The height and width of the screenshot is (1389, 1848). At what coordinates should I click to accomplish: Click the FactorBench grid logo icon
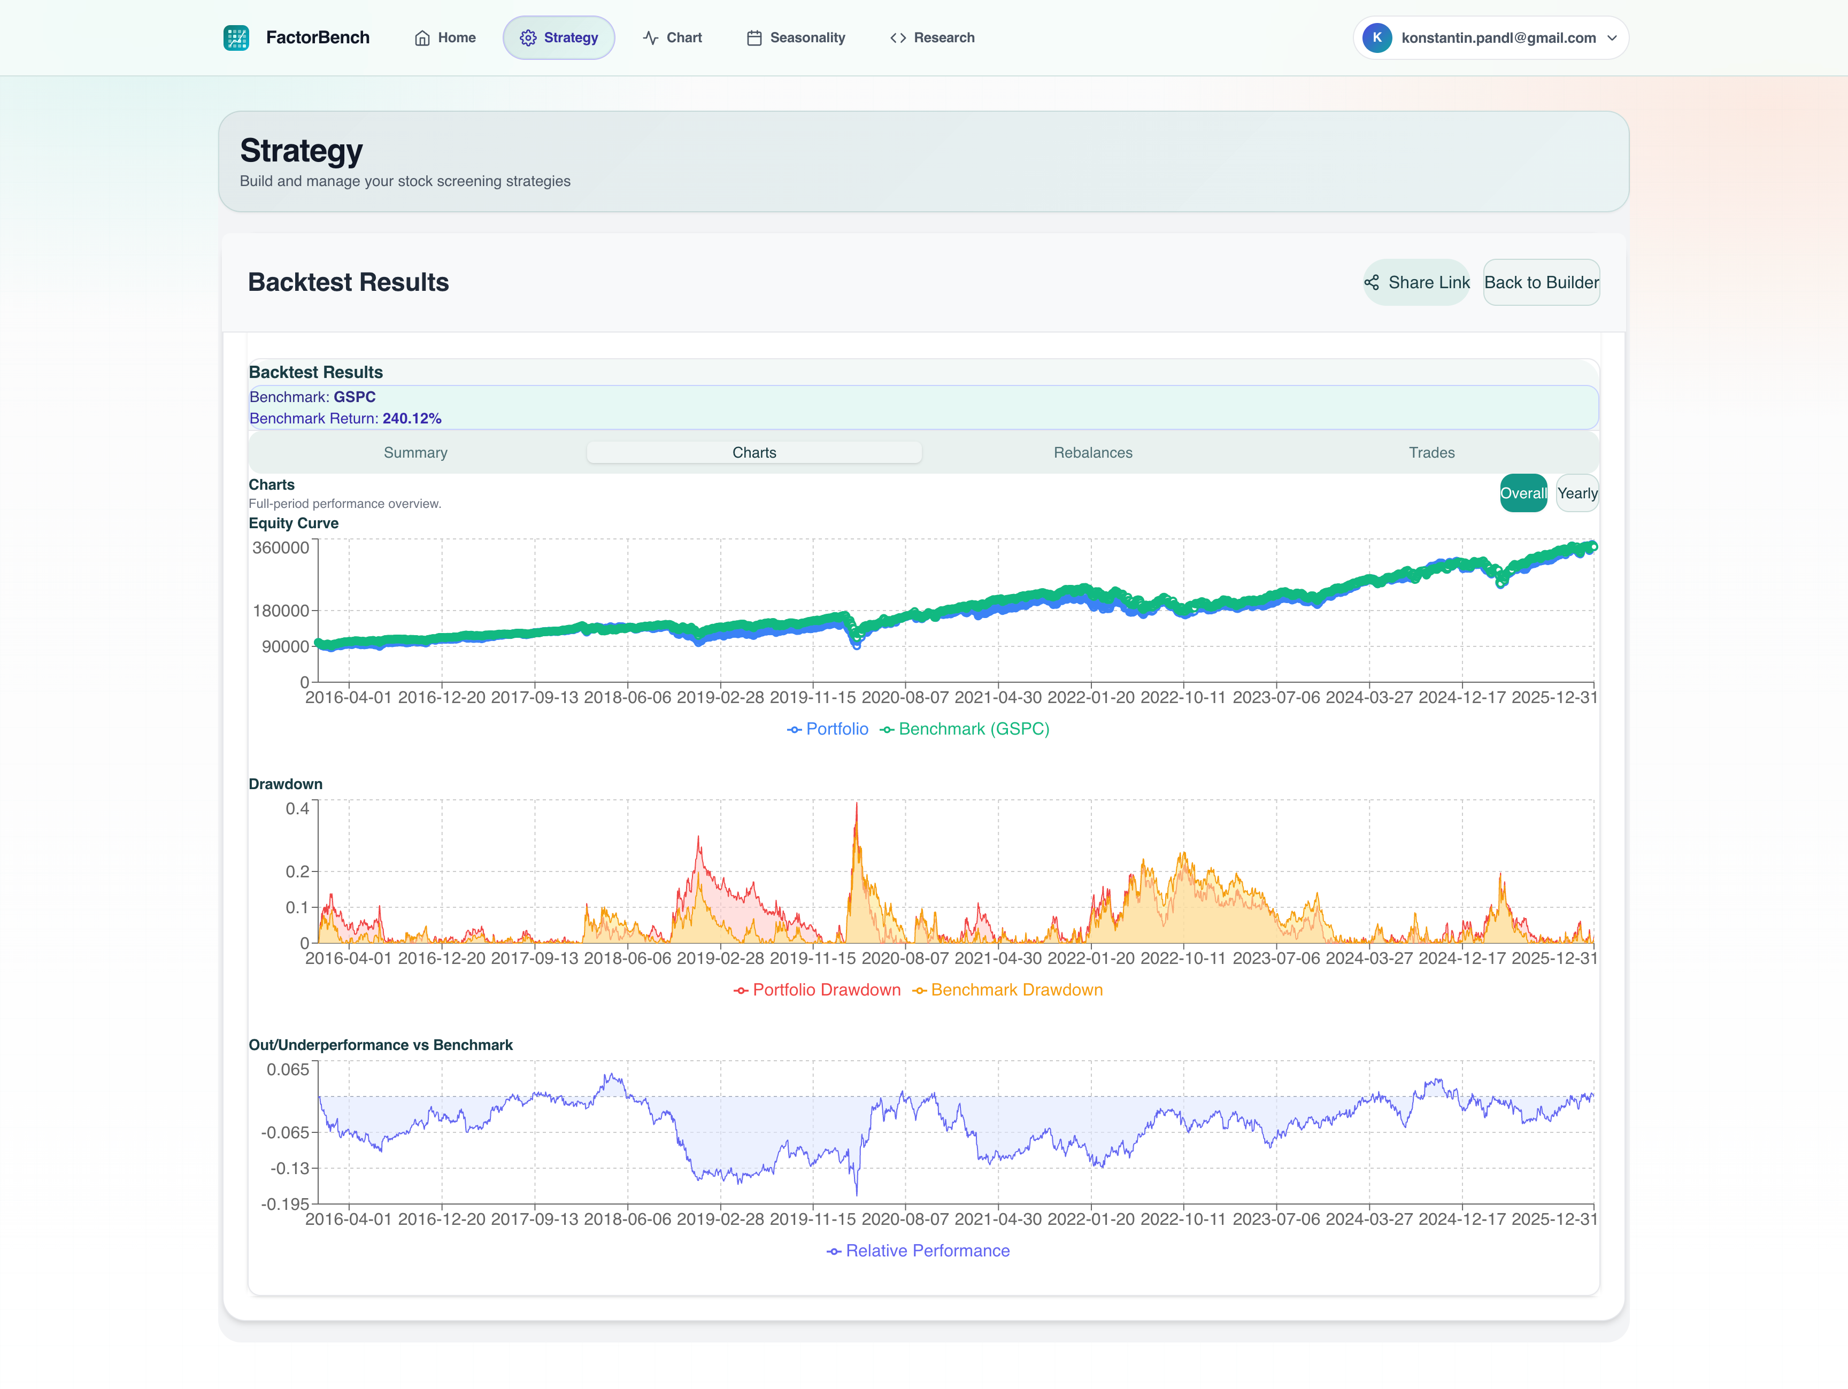click(x=236, y=37)
